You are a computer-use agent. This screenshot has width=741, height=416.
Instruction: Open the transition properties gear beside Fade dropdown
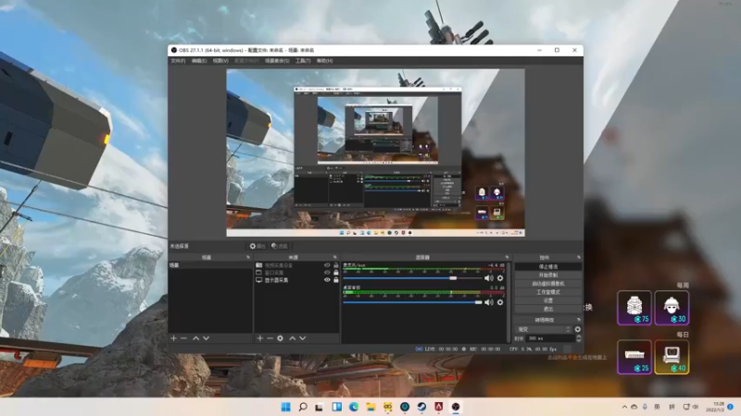[x=577, y=329]
